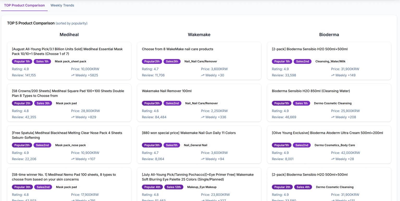Click the Review: 8,064 value
400x201 pixels.
[x=153, y=159]
